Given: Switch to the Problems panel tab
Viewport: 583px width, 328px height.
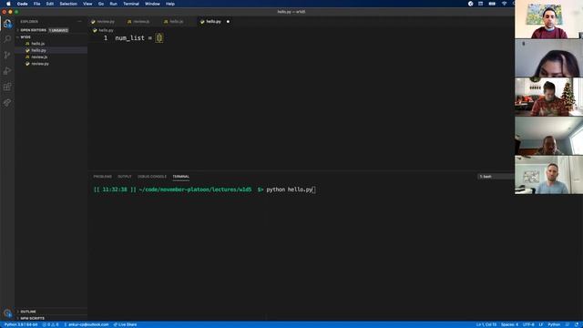Looking at the screenshot, I should pos(102,177).
